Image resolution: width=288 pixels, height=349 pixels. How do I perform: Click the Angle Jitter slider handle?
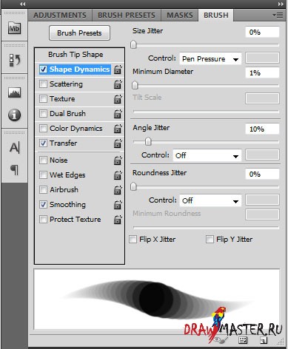(x=148, y=141)
